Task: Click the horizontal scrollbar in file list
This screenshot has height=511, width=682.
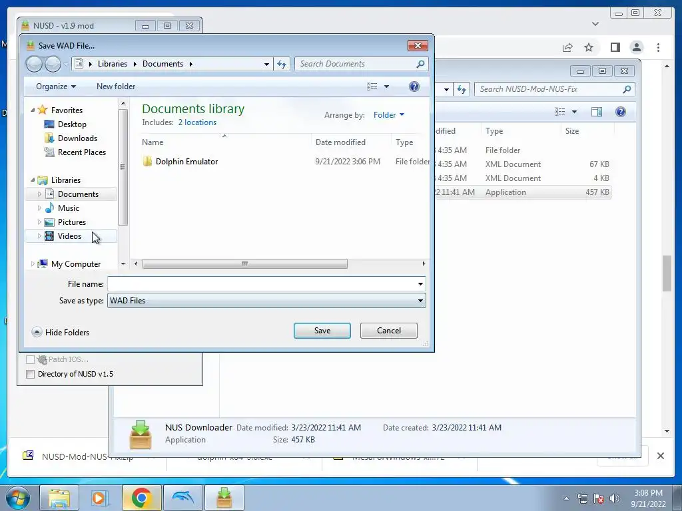Action: pos(245,263)
